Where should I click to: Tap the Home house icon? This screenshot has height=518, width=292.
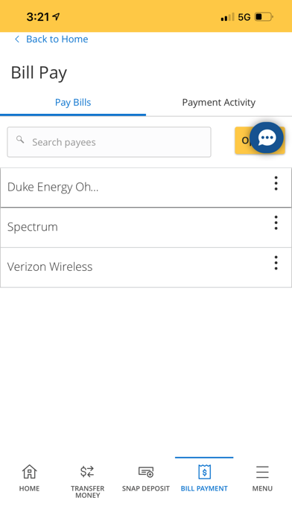click(x=29, y=472)
